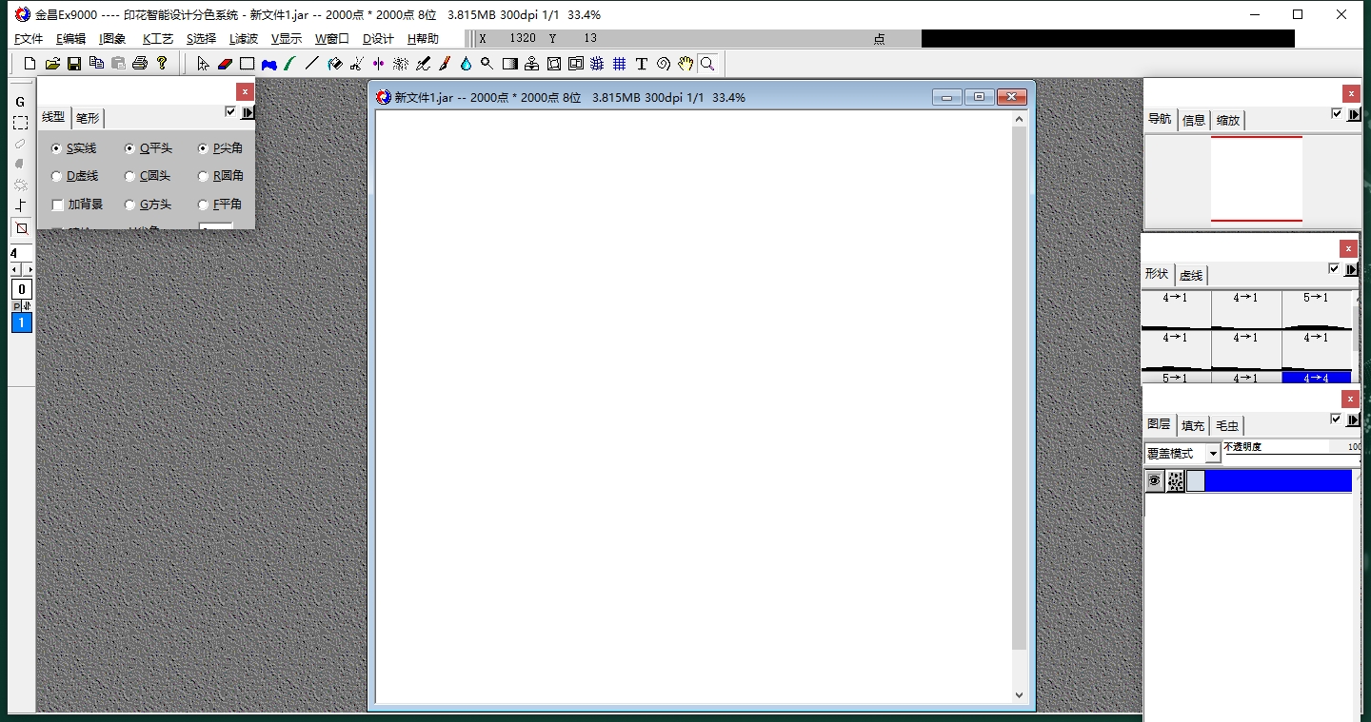This screenshot has height=722, width=1371.
Task: Select the arrow pointer tool
Action: pos(203,64)
